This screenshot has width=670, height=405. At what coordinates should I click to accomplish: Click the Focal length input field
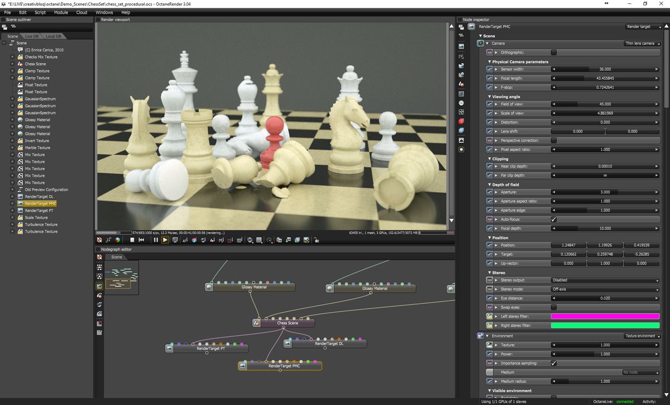[x=606, y=78]
